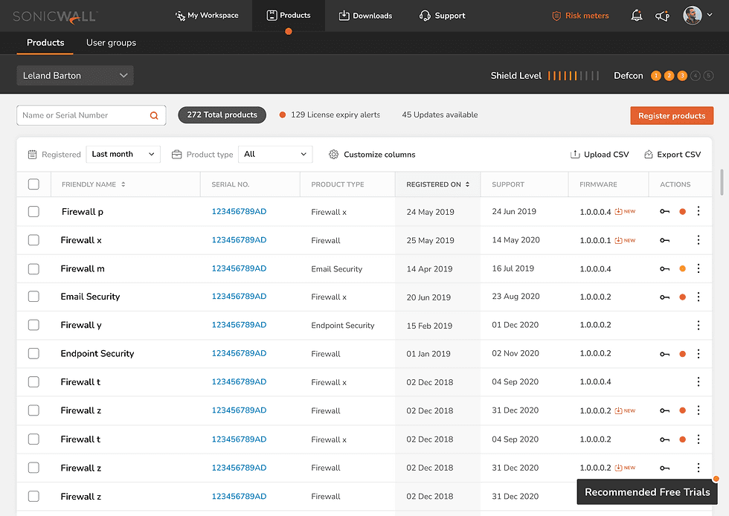Viewport: 729px width, 516px height.
Task: Click the Risk meters shield icon
Action: [x=556, y=16]
